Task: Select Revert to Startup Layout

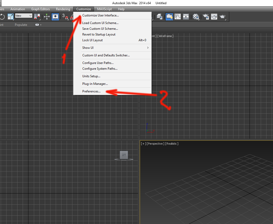Action: [x=113, y=34]
